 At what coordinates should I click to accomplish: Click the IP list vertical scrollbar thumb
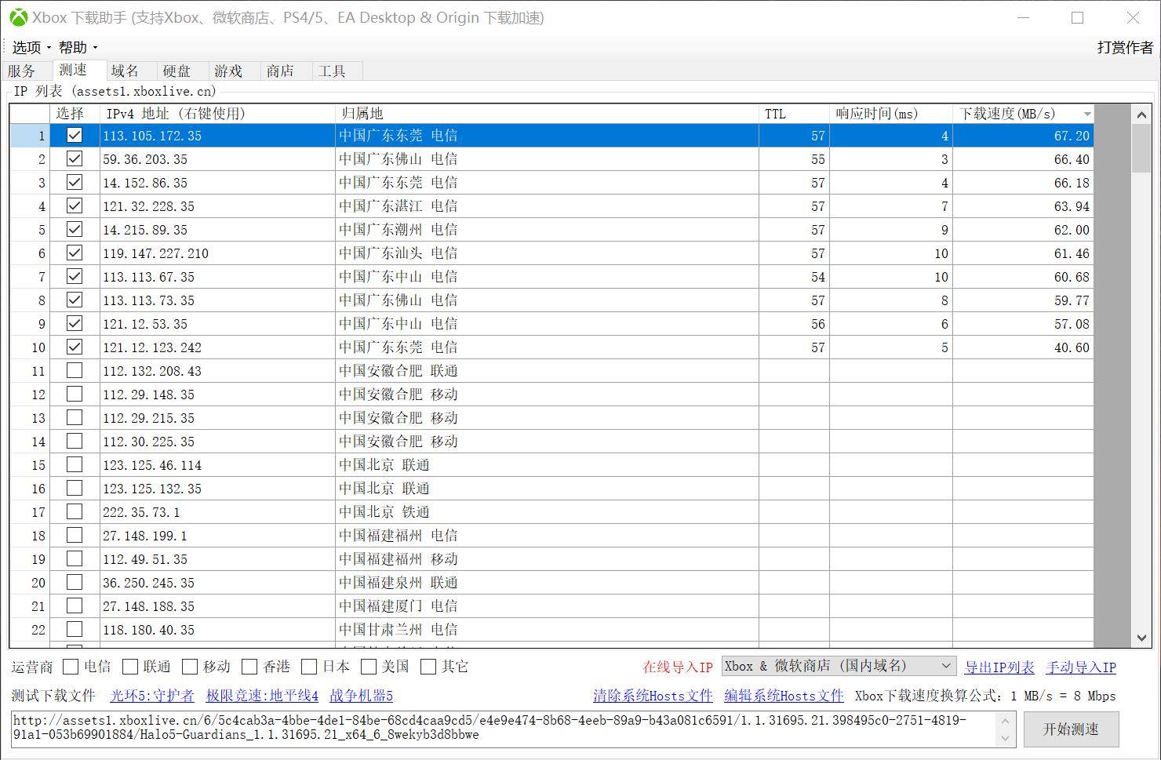(x=1141, y=148)
